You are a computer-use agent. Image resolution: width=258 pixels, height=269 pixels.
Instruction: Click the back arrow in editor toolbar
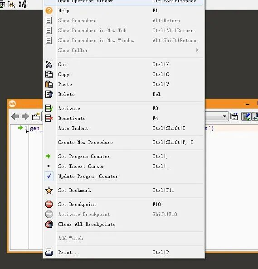tap(15, 116)
